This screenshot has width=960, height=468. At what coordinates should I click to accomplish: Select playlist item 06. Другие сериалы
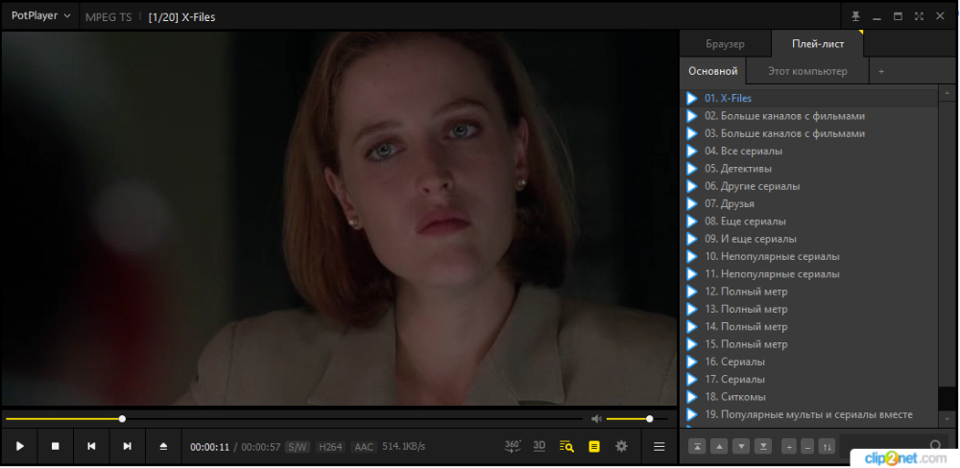(x=809, y=186)
